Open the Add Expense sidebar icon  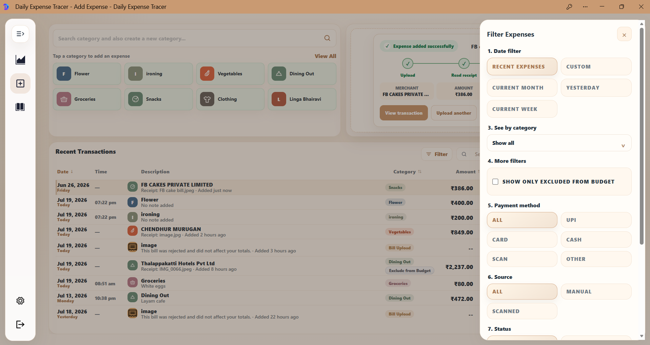coord(20,83)
